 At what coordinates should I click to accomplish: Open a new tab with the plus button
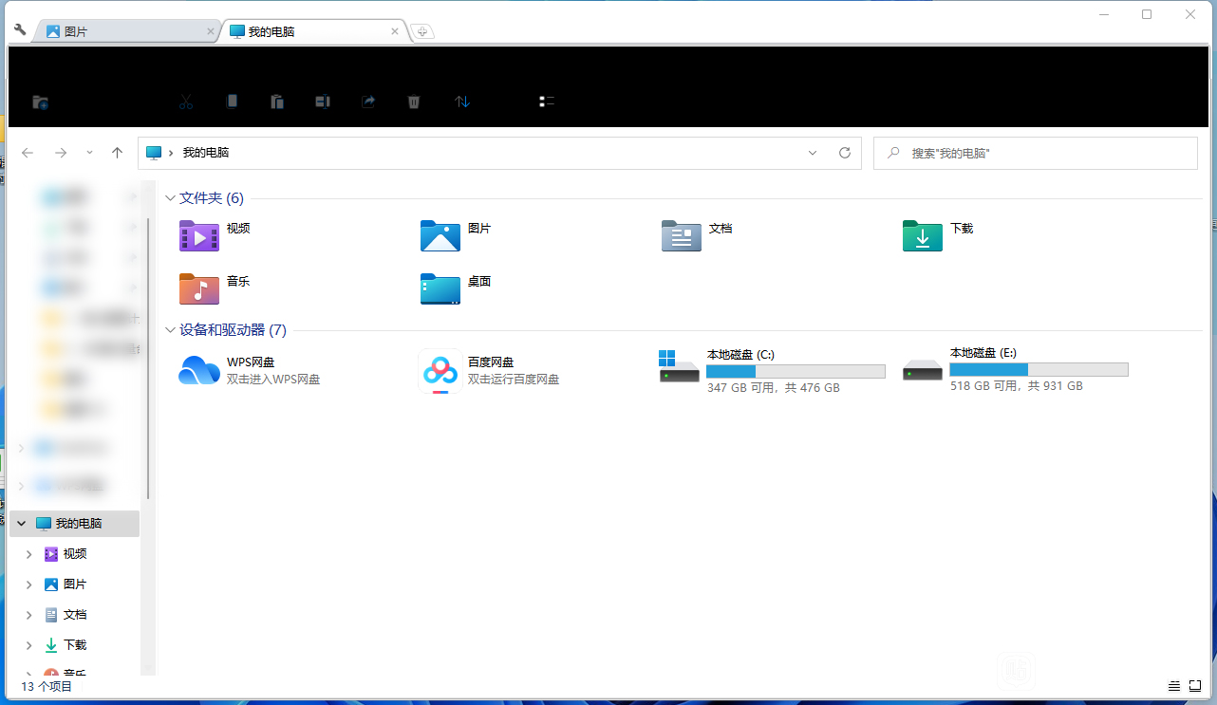click(x=422, y=31)
